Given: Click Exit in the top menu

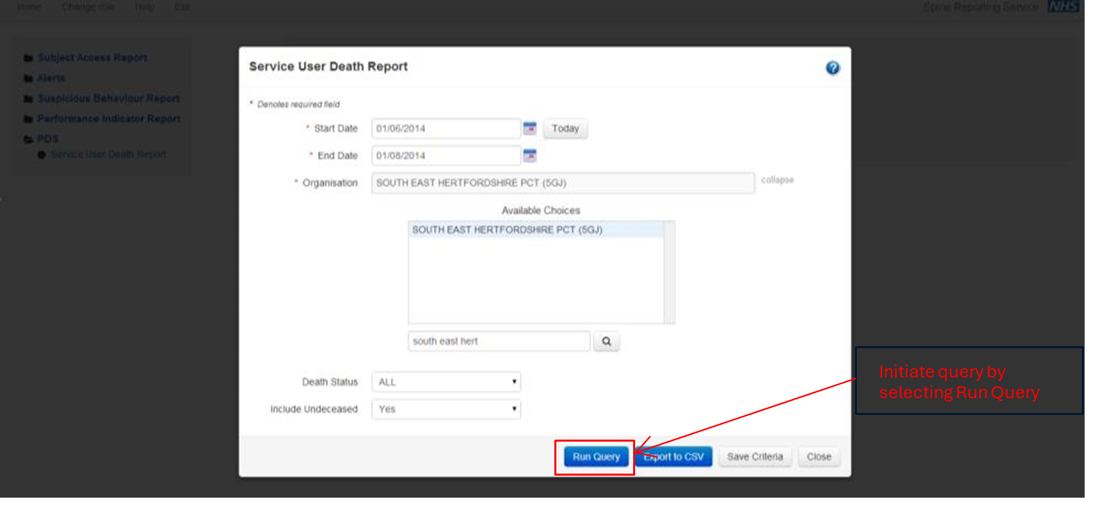Looking at the screenshot, I should pos(182,7).
